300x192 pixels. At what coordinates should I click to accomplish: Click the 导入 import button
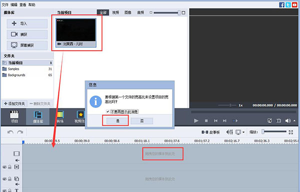click(27, 23)
